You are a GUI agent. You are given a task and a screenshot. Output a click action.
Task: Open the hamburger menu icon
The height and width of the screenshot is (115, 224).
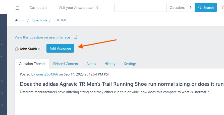(x=17, y=8)
